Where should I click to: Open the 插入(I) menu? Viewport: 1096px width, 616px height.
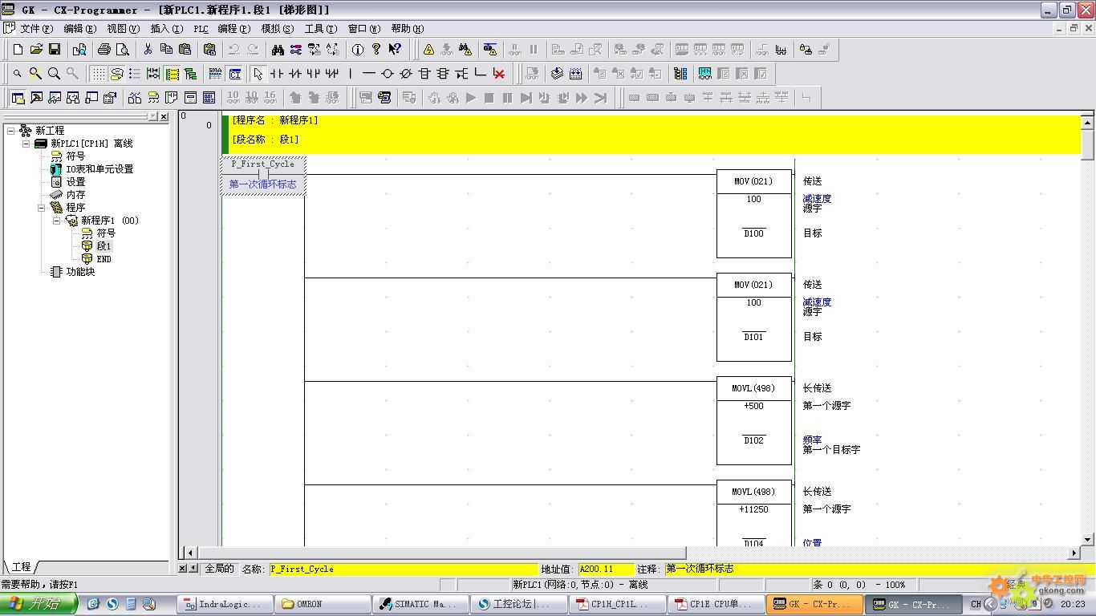166,29
